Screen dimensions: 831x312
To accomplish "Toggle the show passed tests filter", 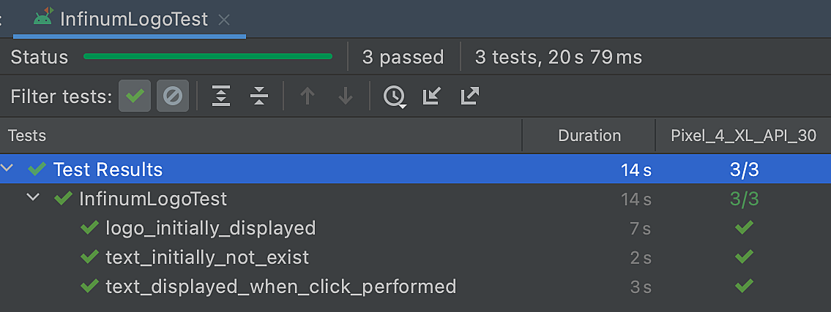I will [x=135, y=96].
